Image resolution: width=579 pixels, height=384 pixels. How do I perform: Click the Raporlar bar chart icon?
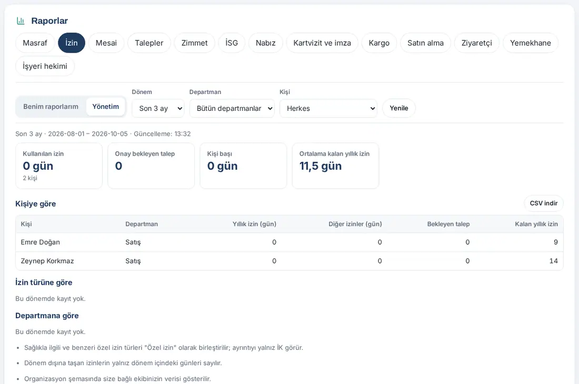[x=21, y=21]
